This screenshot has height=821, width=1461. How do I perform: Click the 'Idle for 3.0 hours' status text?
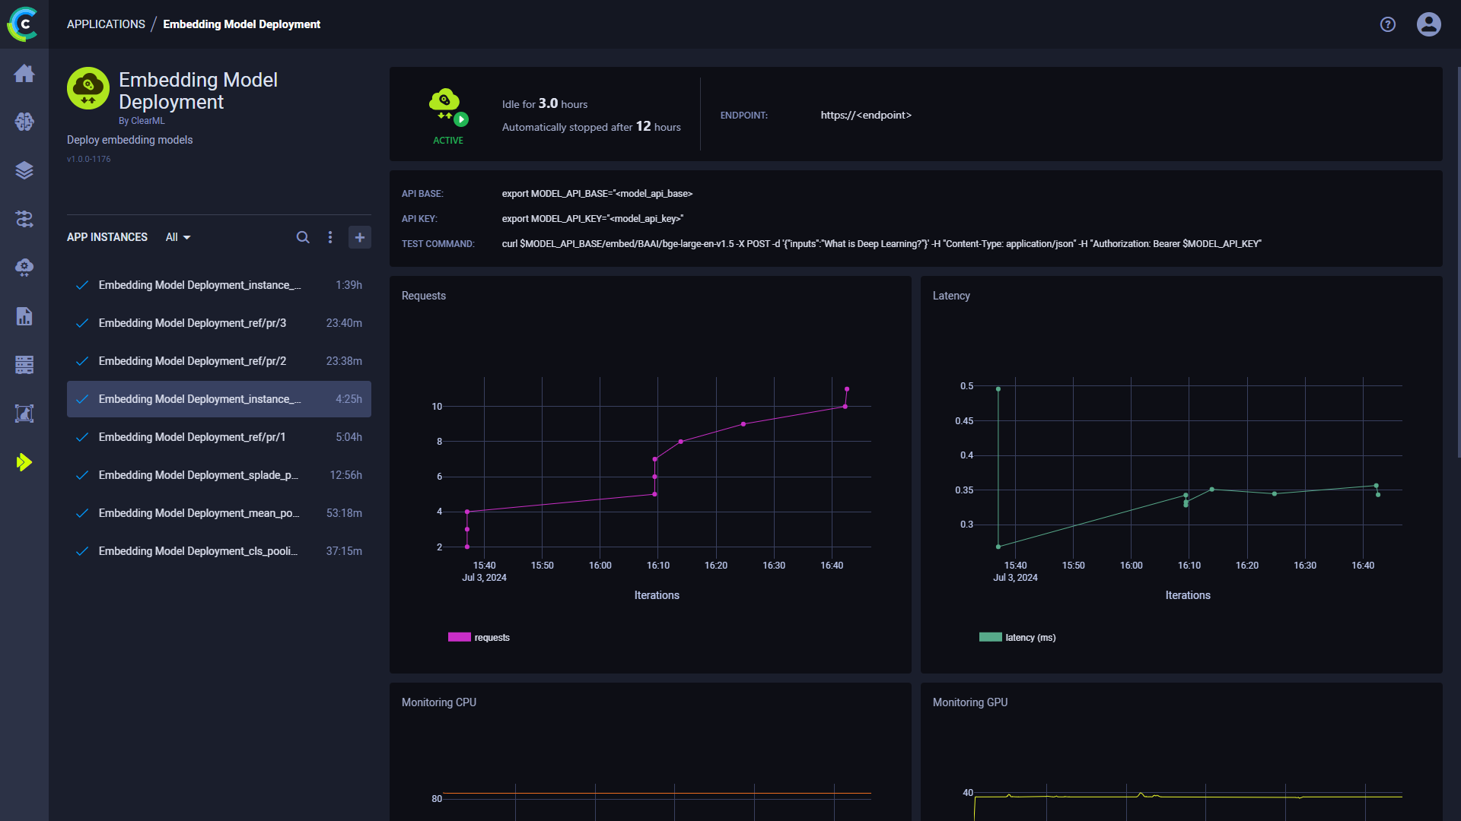pyautogui.click(x=545, y=103)
